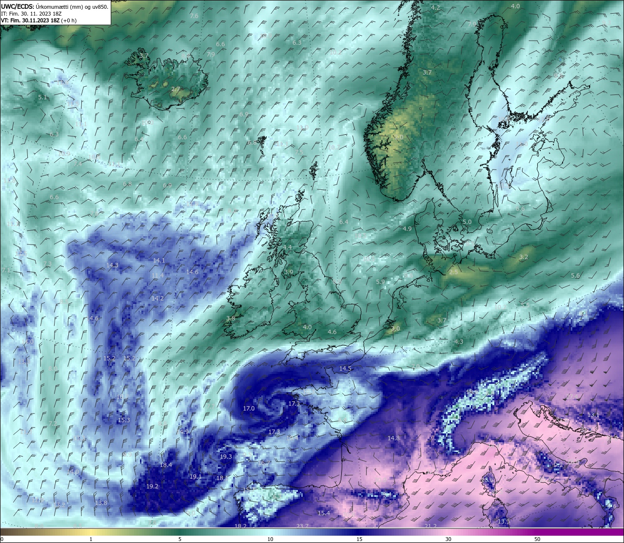
Task: Click the 14.1 map value
Action: (x=159, y=261)
